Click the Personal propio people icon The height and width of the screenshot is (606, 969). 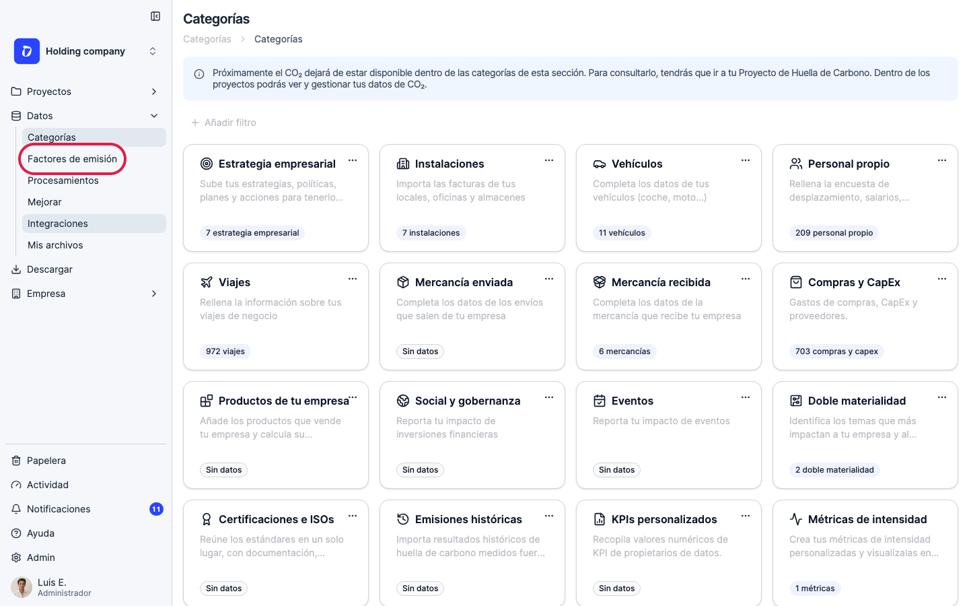pos(796,164)
